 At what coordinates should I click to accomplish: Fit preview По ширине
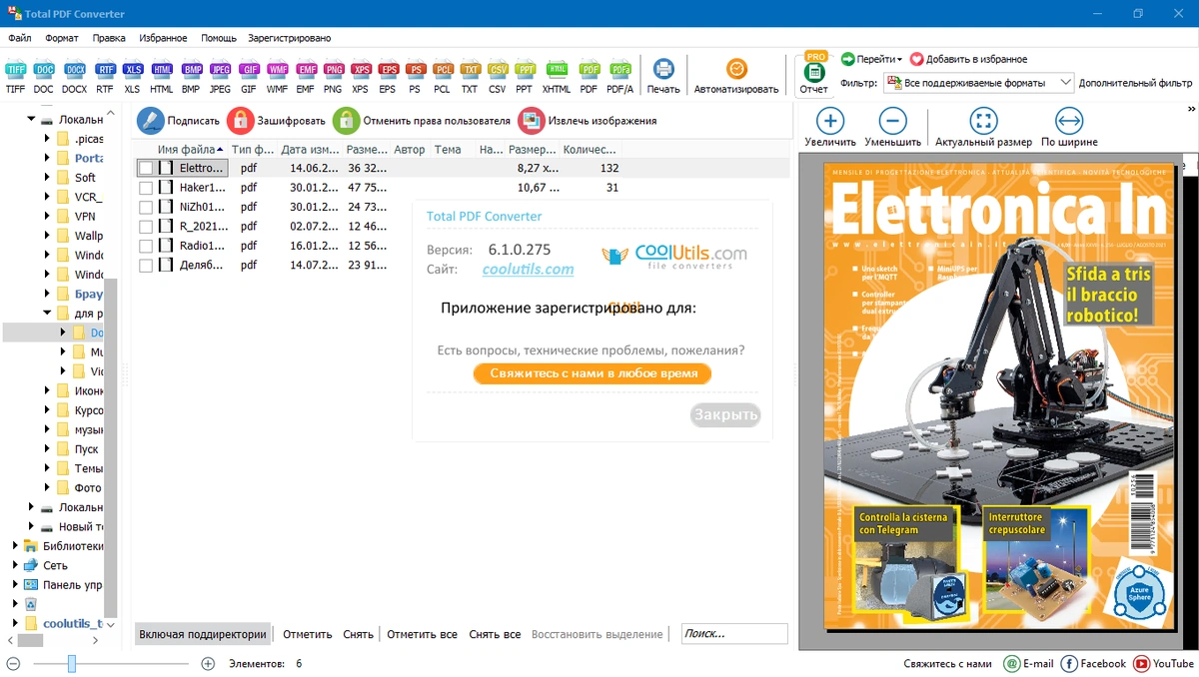[x=1069, y=129]
